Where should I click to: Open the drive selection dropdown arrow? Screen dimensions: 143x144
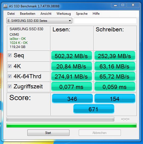pyautogui.click(x=70, y=21)
